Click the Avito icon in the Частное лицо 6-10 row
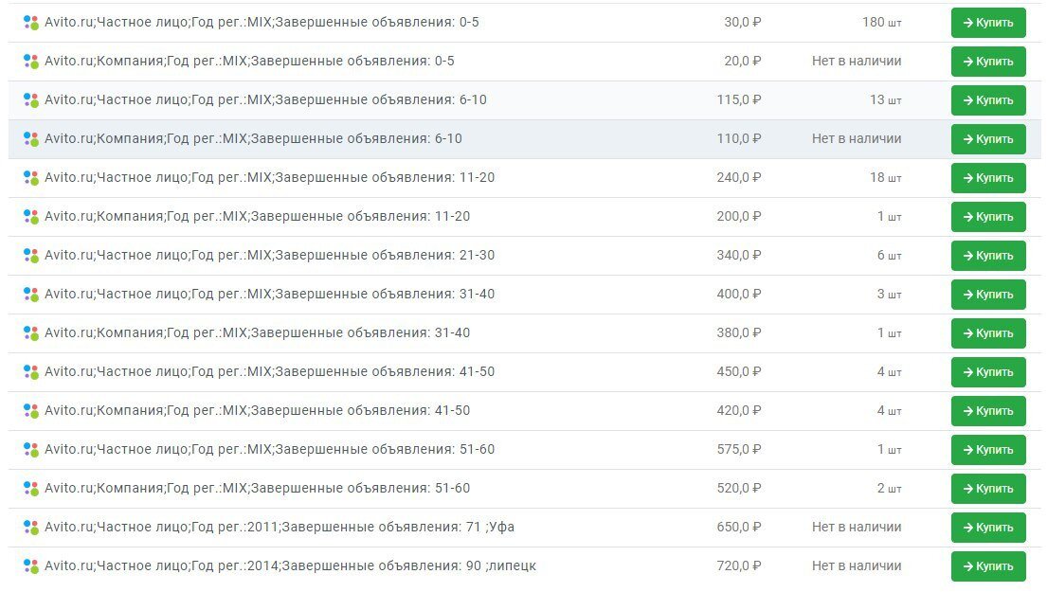1047x592 pixels. (x=30, y=100)
